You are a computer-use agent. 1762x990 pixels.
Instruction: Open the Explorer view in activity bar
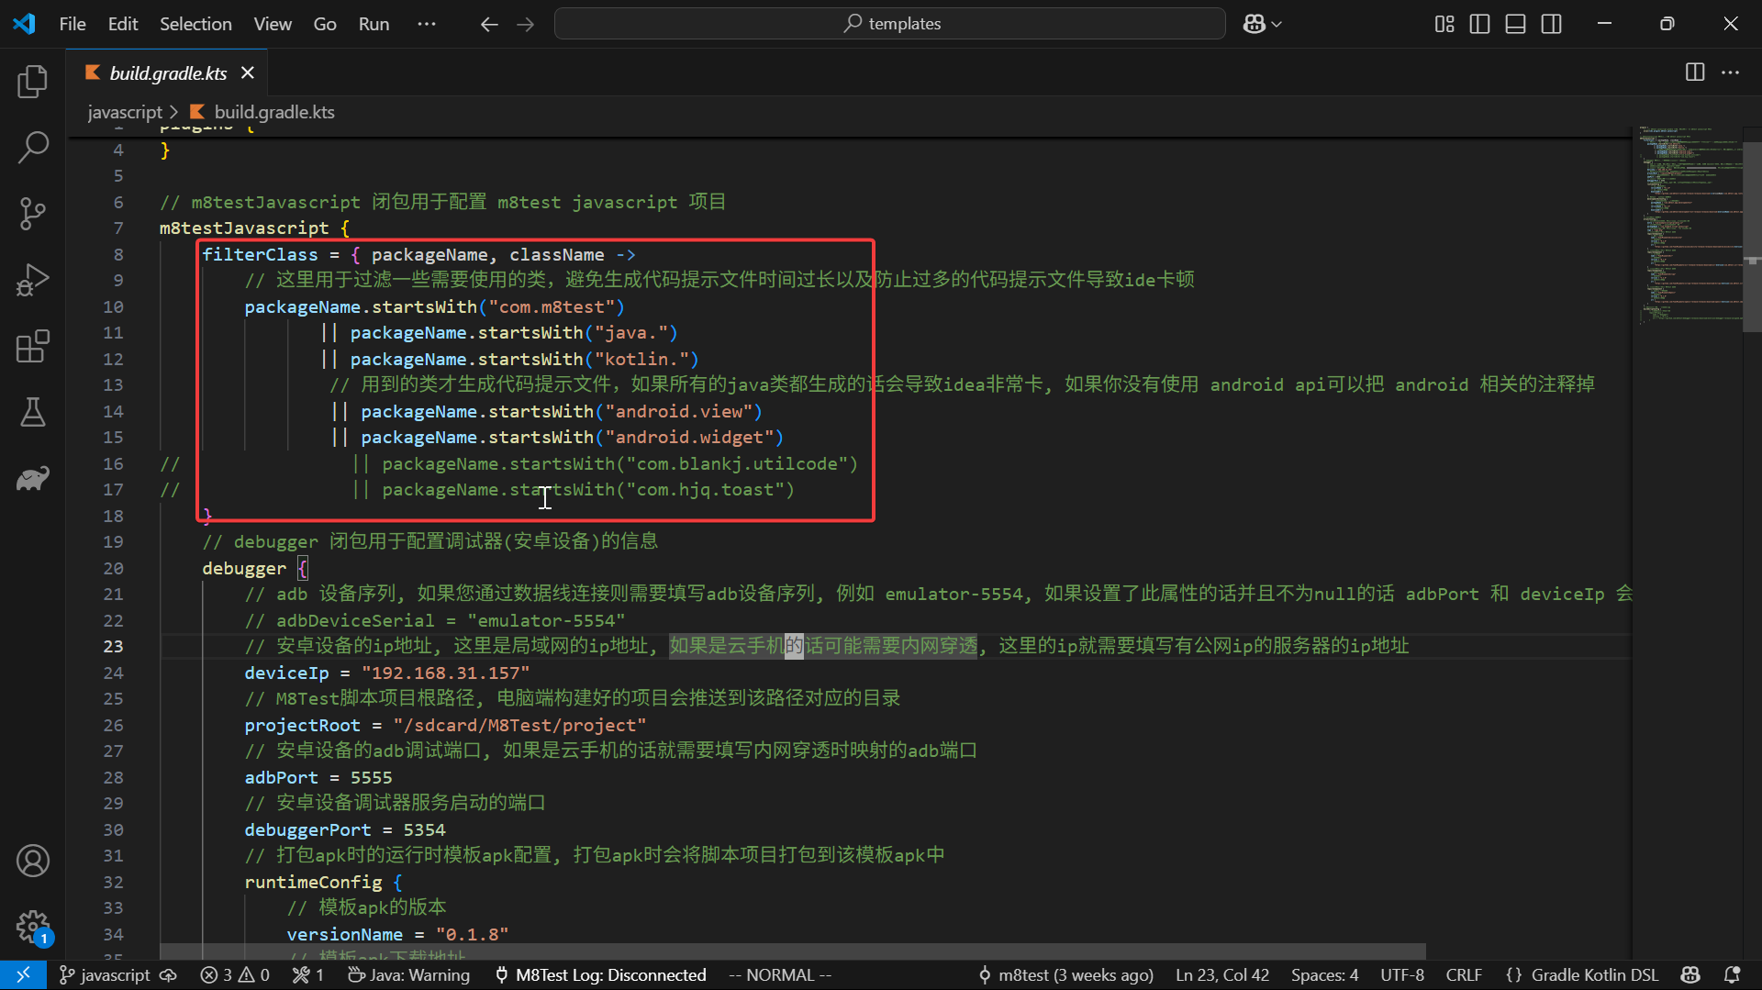pos(32,82)
